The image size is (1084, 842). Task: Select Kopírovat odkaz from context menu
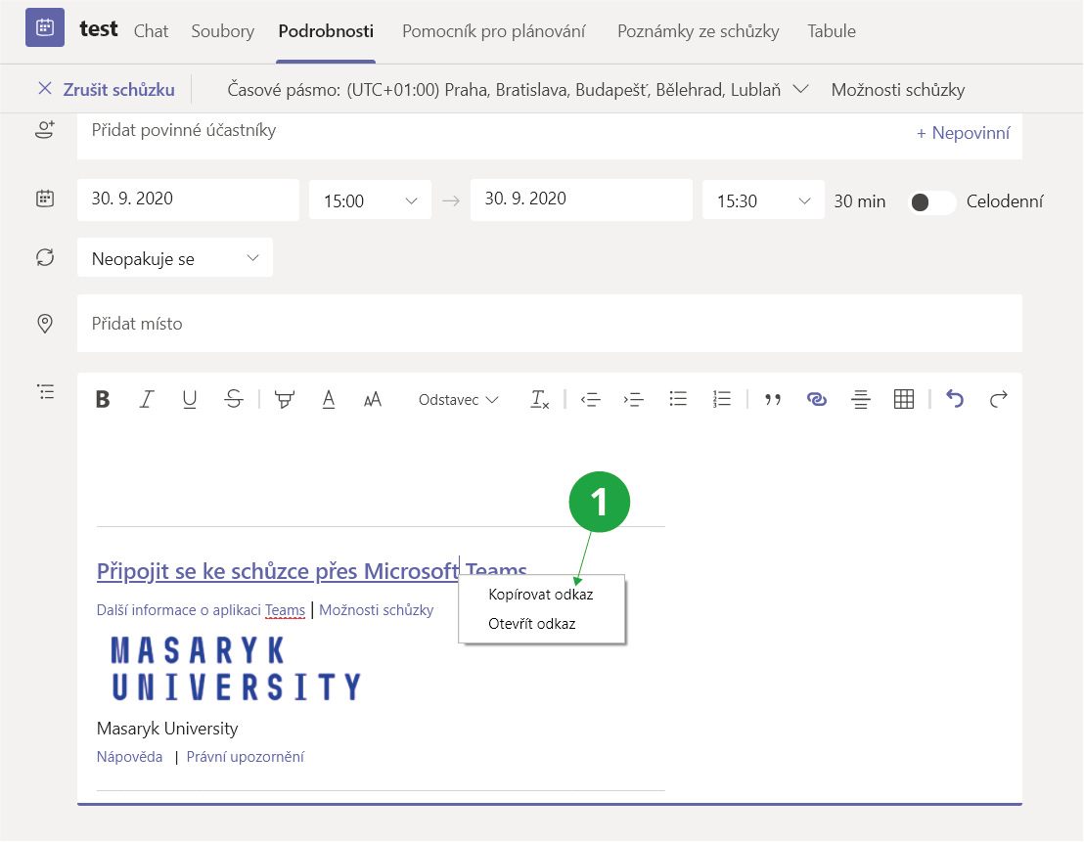click(540, 594)
